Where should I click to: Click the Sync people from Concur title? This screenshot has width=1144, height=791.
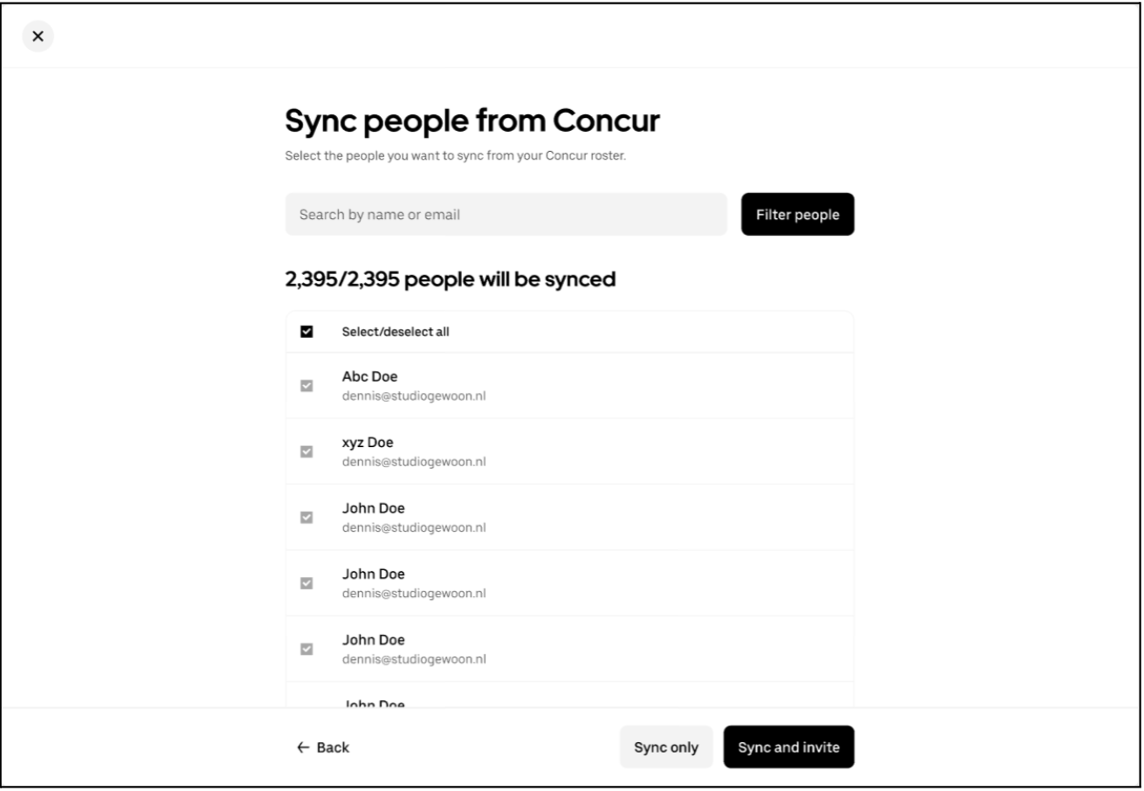(472, 119)
